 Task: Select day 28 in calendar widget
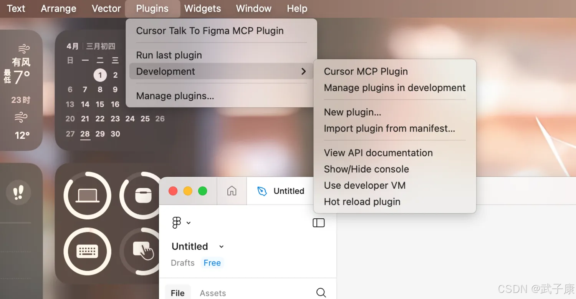coord(85,134)
